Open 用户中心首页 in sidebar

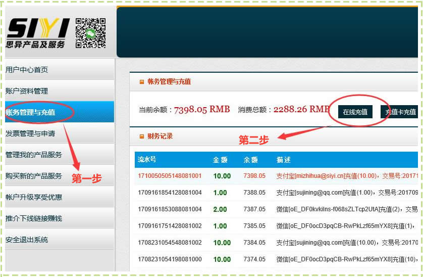coord(27,70)
